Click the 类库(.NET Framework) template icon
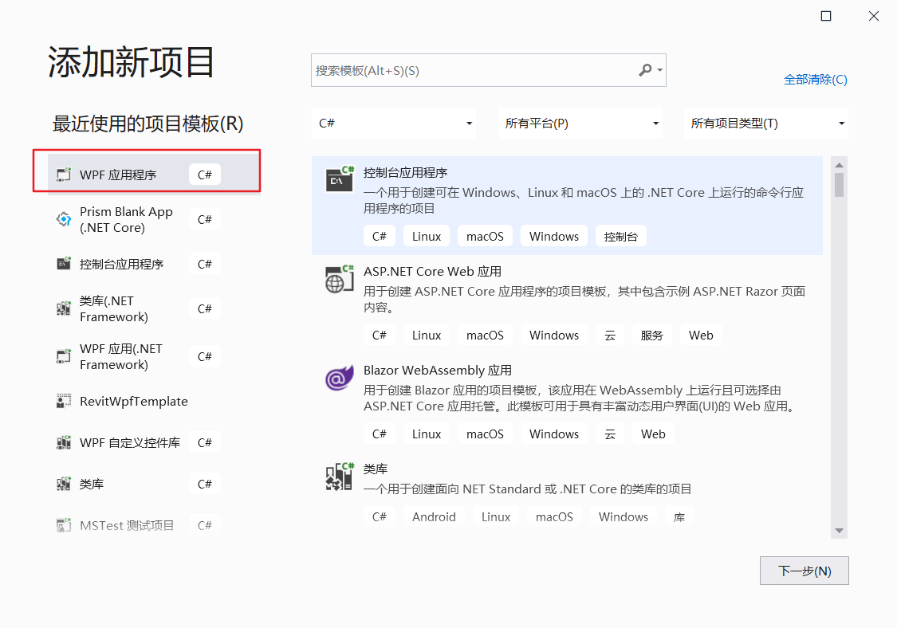This screenshot has width=897, height=628. tap(64, 308)
